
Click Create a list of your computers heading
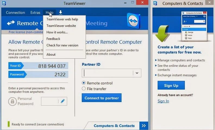(x=179, y=50)
